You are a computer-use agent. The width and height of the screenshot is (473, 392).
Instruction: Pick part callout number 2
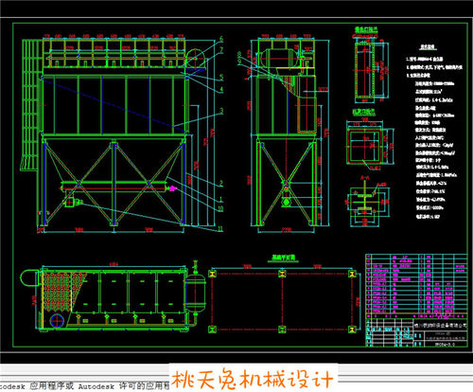click(x=221, y=183)
